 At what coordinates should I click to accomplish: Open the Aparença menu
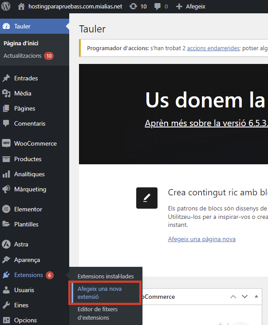click(27, 260)
